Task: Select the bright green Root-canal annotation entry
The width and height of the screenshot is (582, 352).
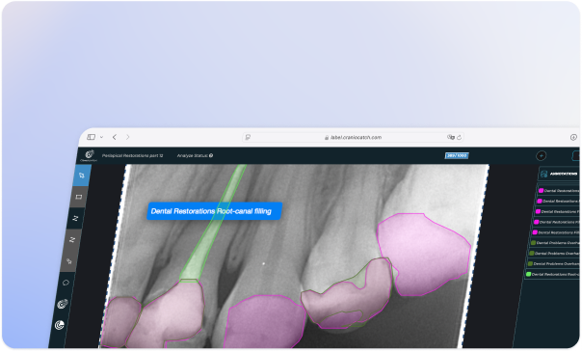Action: point(552,275)
